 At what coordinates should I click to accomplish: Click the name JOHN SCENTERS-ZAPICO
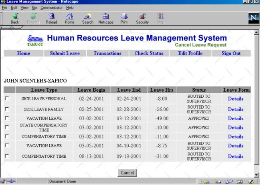point(35,81)
